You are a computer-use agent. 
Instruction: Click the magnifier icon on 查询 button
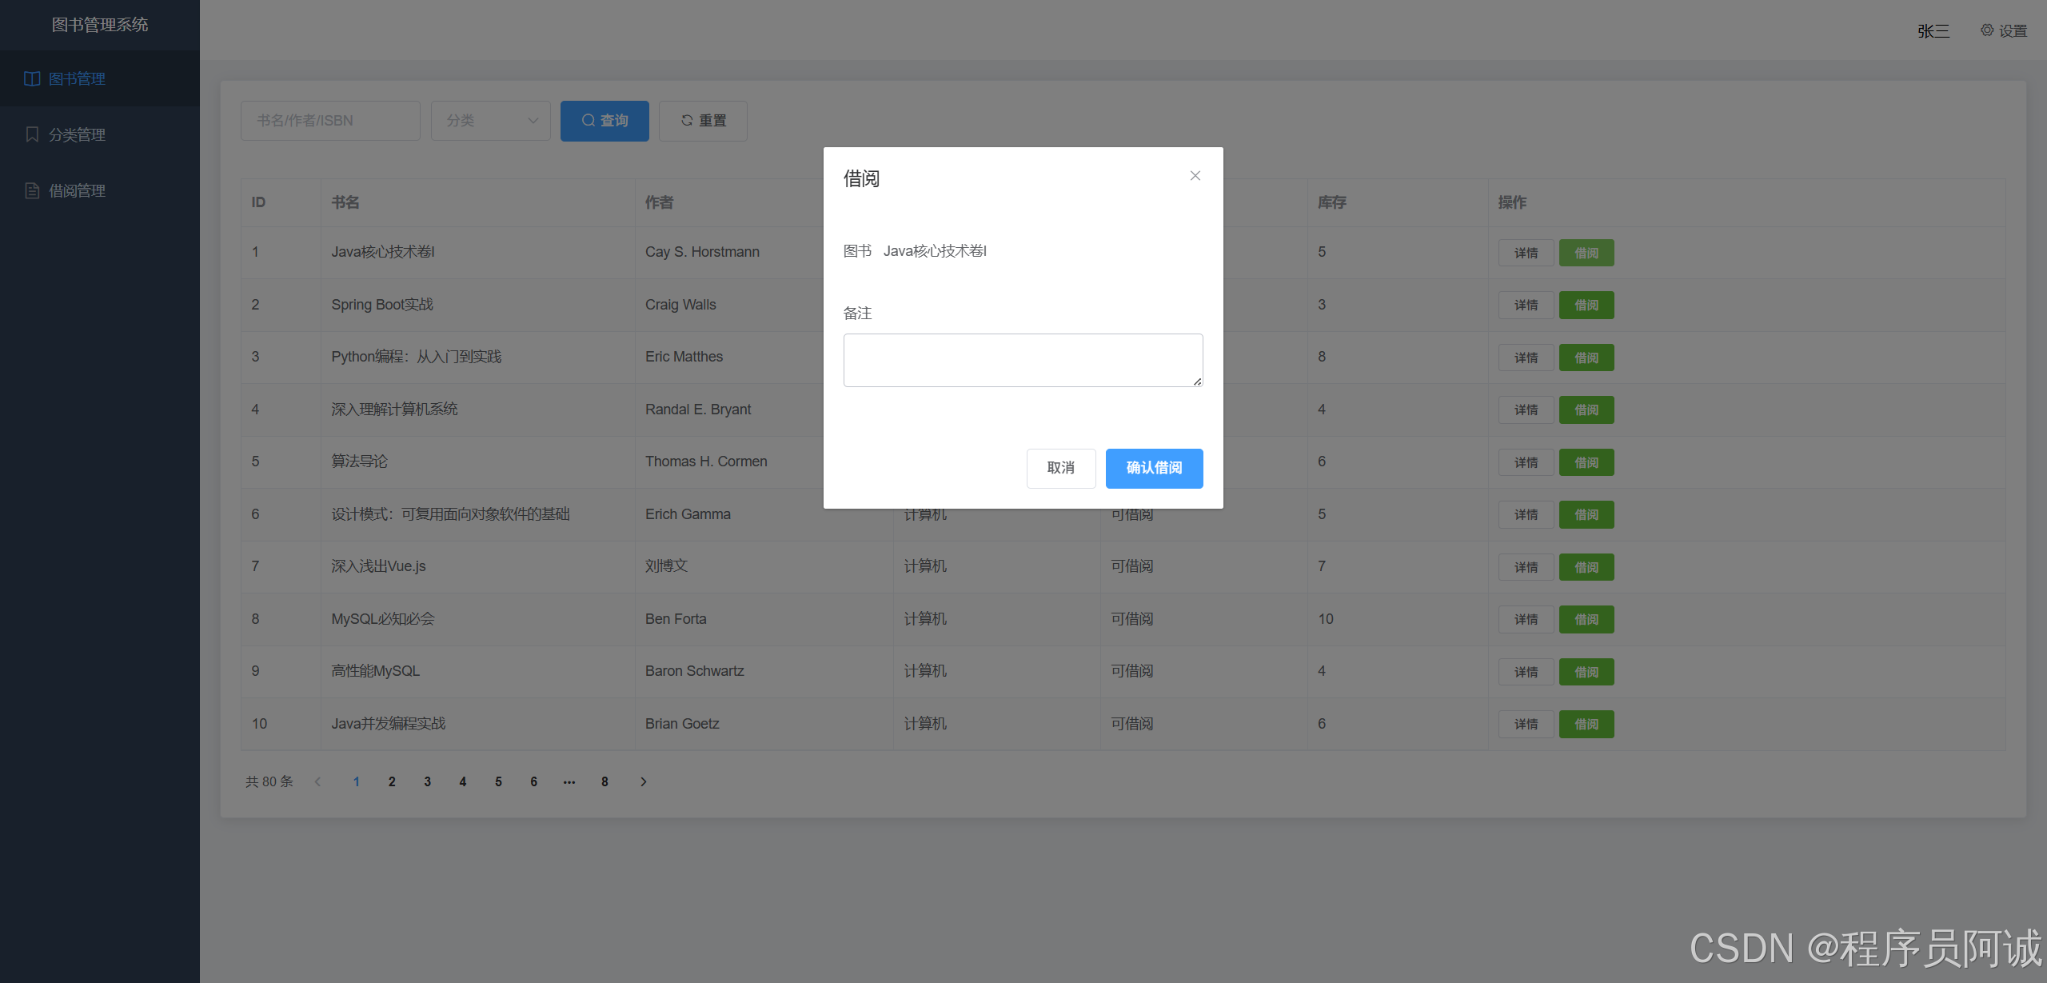click(588, 121)
